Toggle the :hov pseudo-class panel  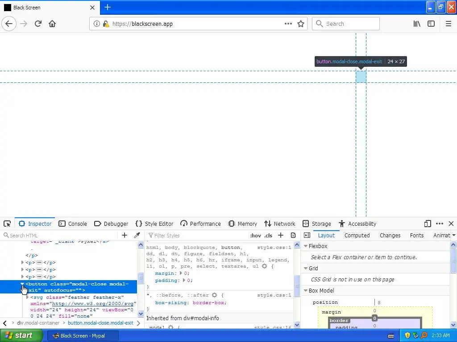[x=255, y=236]
